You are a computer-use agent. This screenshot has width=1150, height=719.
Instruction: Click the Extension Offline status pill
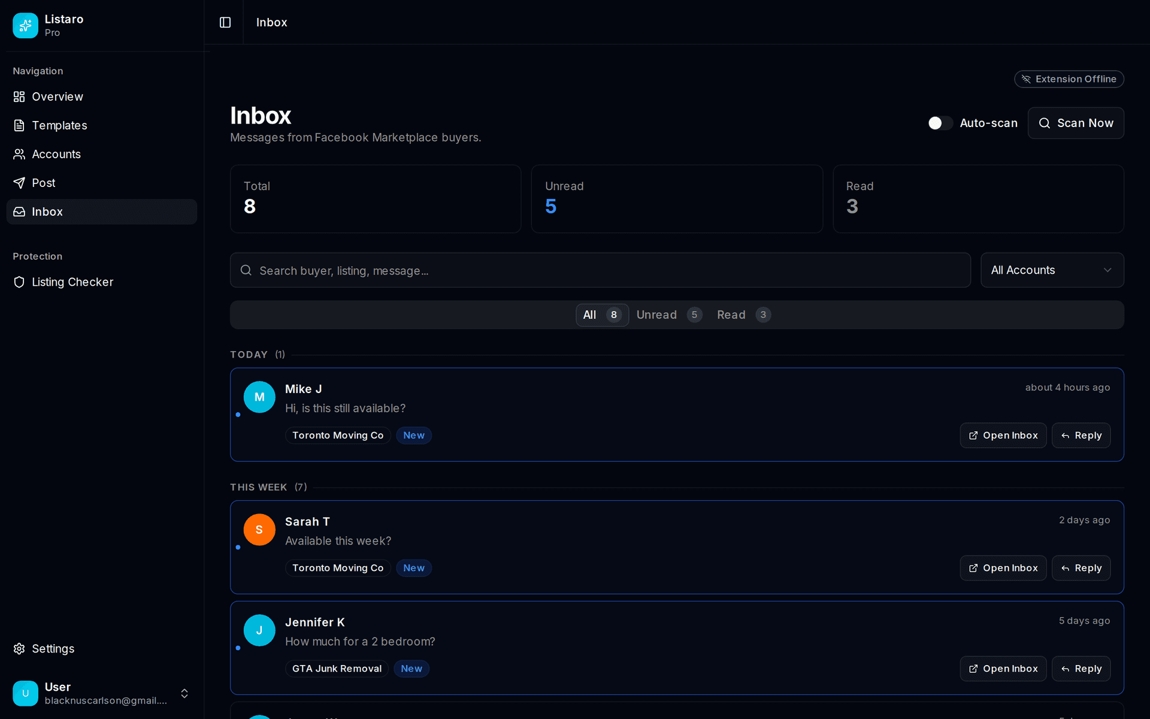[x=1069, y=78]
